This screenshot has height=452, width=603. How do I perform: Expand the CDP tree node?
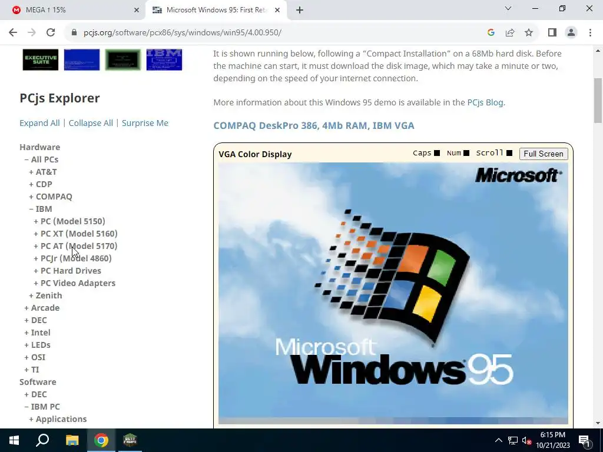[x=41, y=184]
